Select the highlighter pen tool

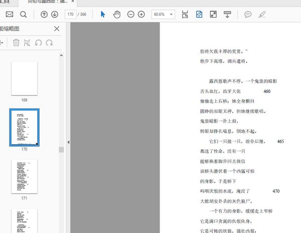pos(261,14)
